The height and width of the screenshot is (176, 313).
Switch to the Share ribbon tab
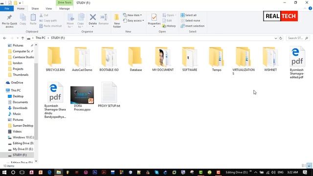click(35, 9)
